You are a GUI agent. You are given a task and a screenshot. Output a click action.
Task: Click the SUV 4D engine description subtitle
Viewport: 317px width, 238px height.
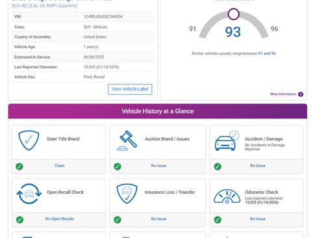tap(44, 6)
